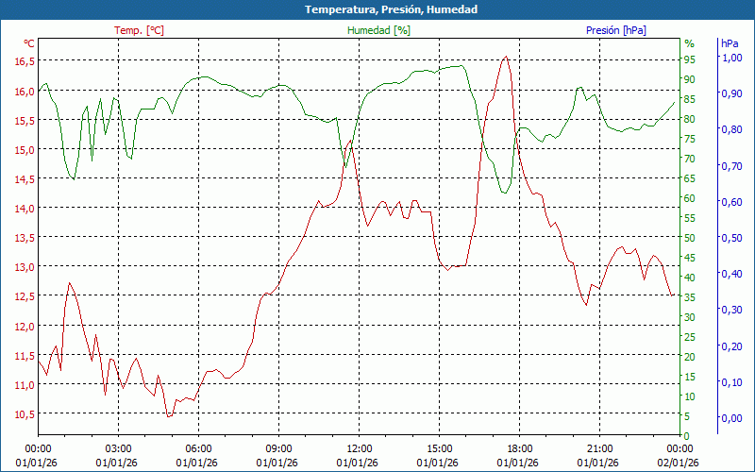Click the 0,90 pressure axis value

[x=731, y=93]
